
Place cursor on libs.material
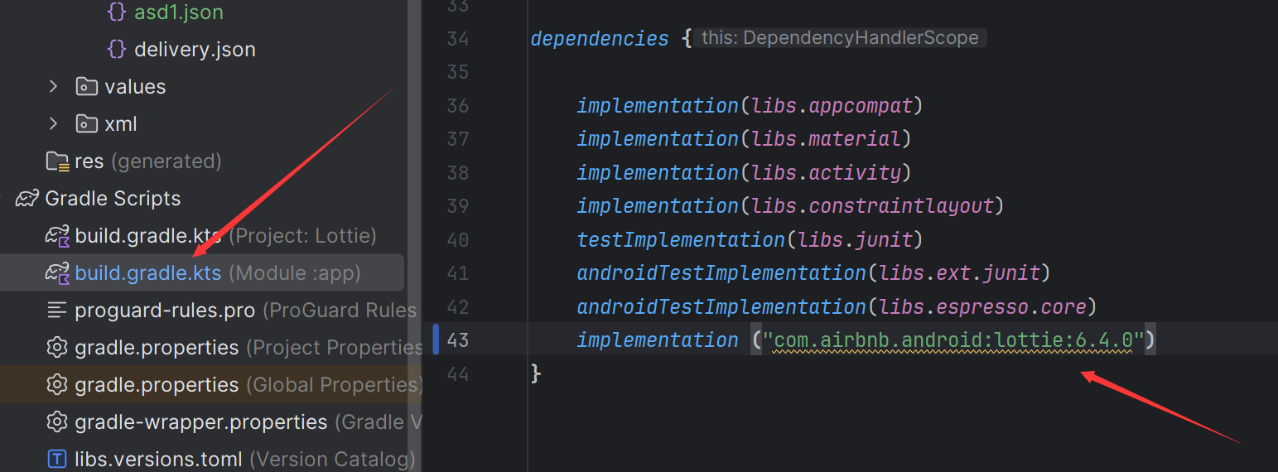click(826, 138)
